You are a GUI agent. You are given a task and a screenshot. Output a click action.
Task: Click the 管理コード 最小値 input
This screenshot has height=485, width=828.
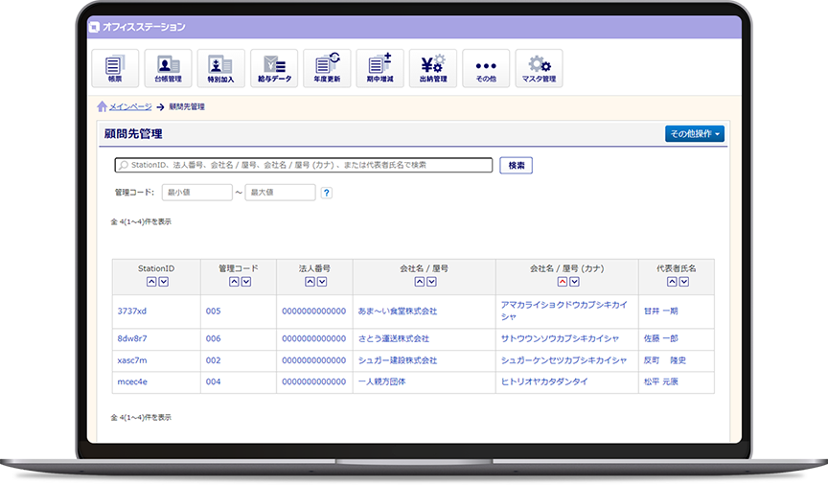[x=197, y=193]
